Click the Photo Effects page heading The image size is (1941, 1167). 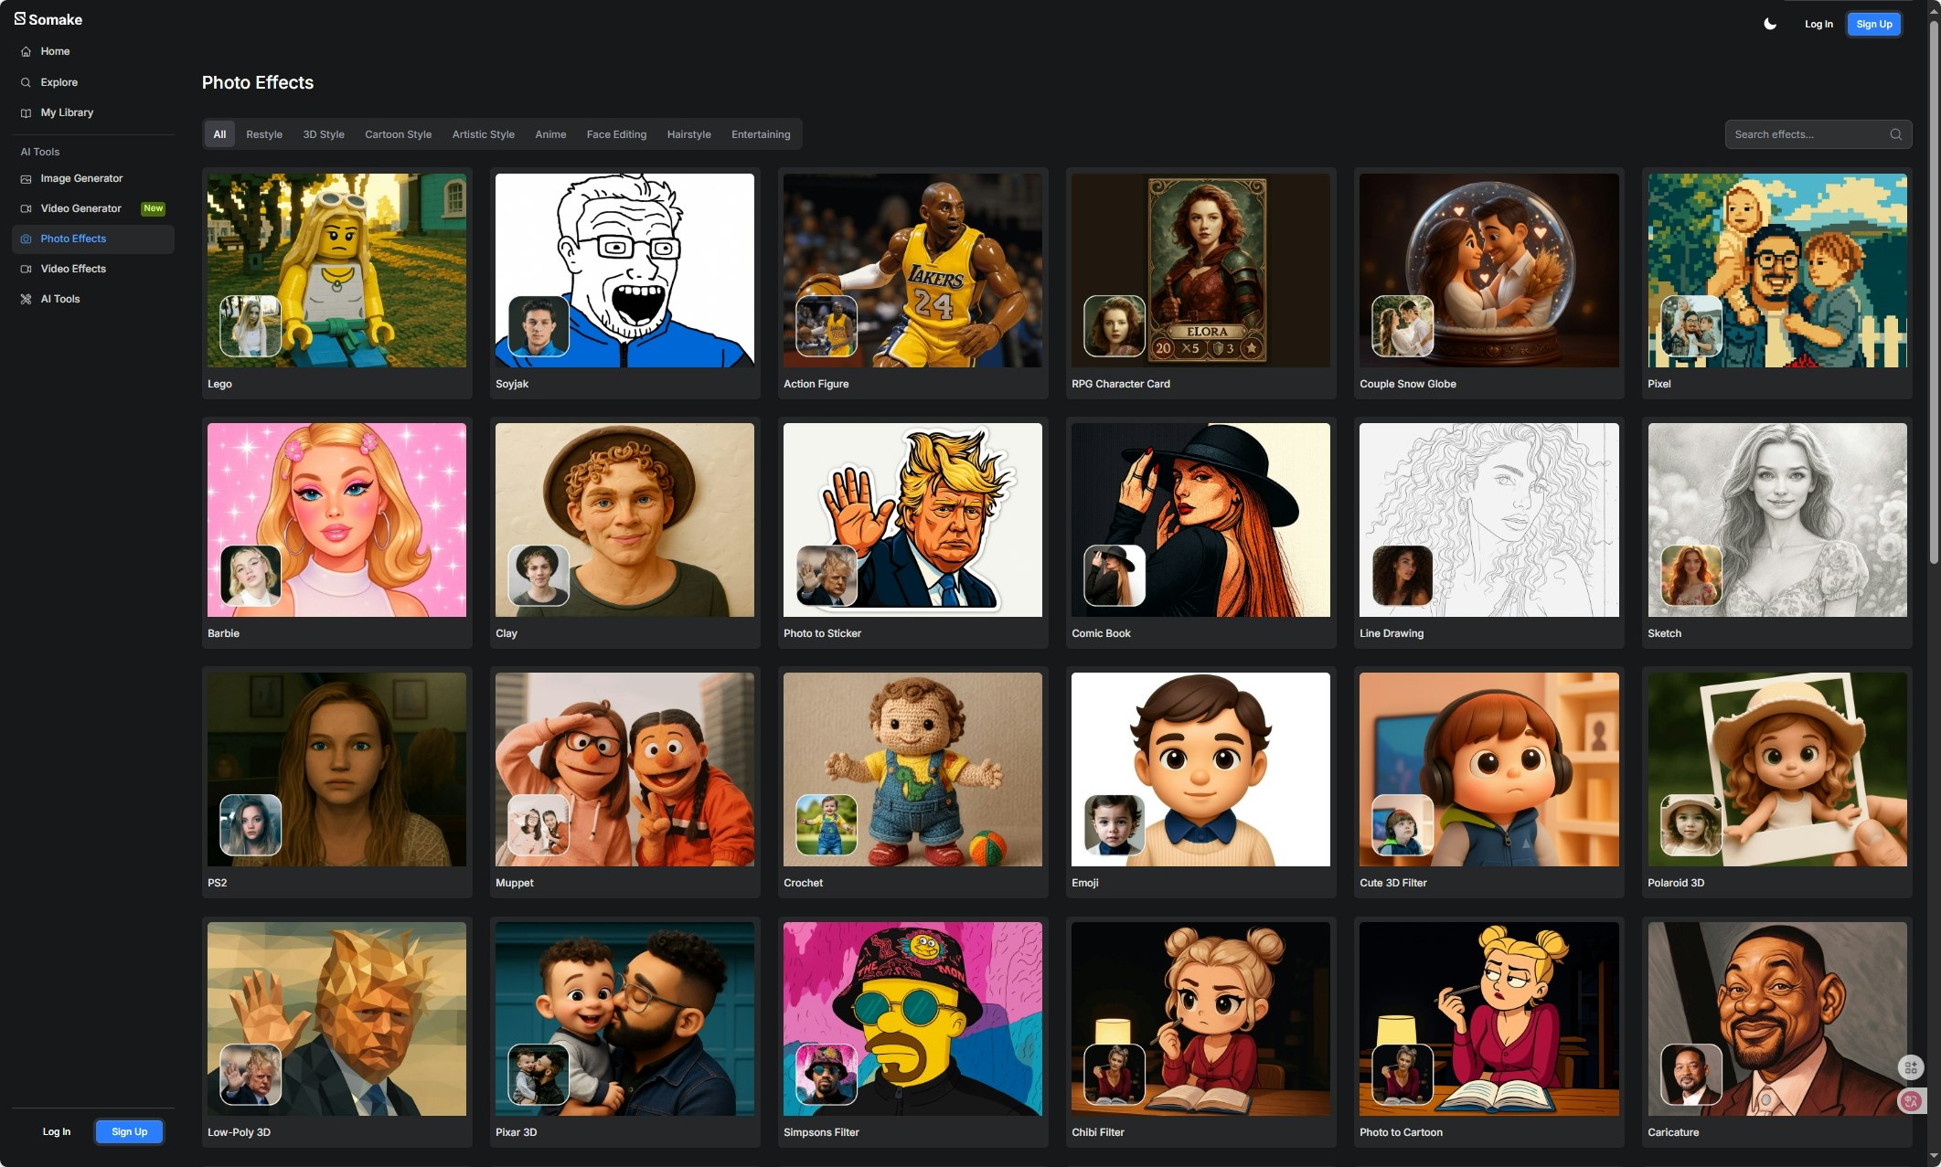258,83
